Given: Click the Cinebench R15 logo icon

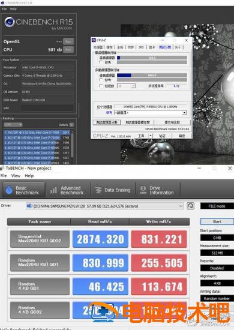Looking at the screenshot, I should [10, 22].
